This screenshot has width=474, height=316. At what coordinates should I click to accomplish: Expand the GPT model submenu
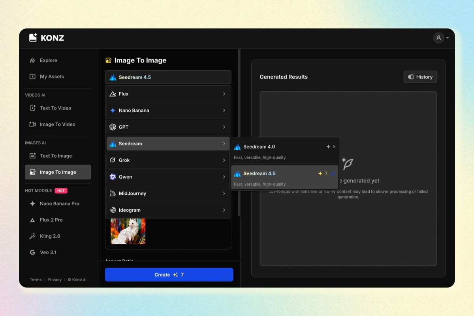168,127
